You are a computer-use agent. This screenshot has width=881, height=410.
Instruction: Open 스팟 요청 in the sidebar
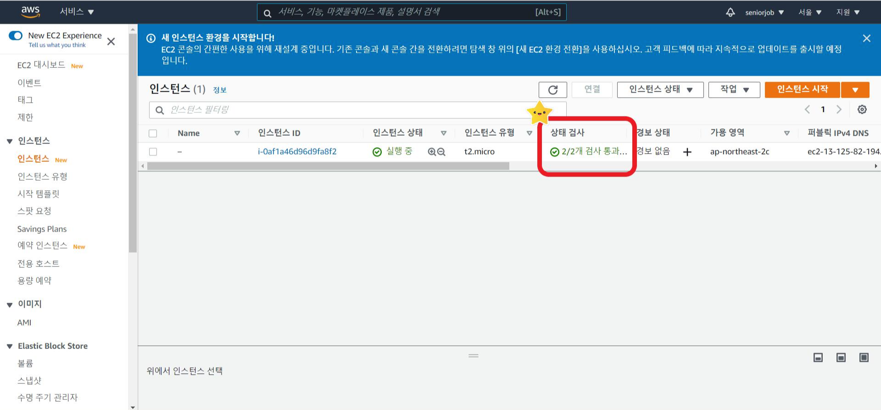tap(34, 211)
